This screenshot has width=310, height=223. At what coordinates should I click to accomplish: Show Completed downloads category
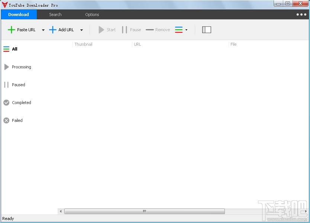21,103
